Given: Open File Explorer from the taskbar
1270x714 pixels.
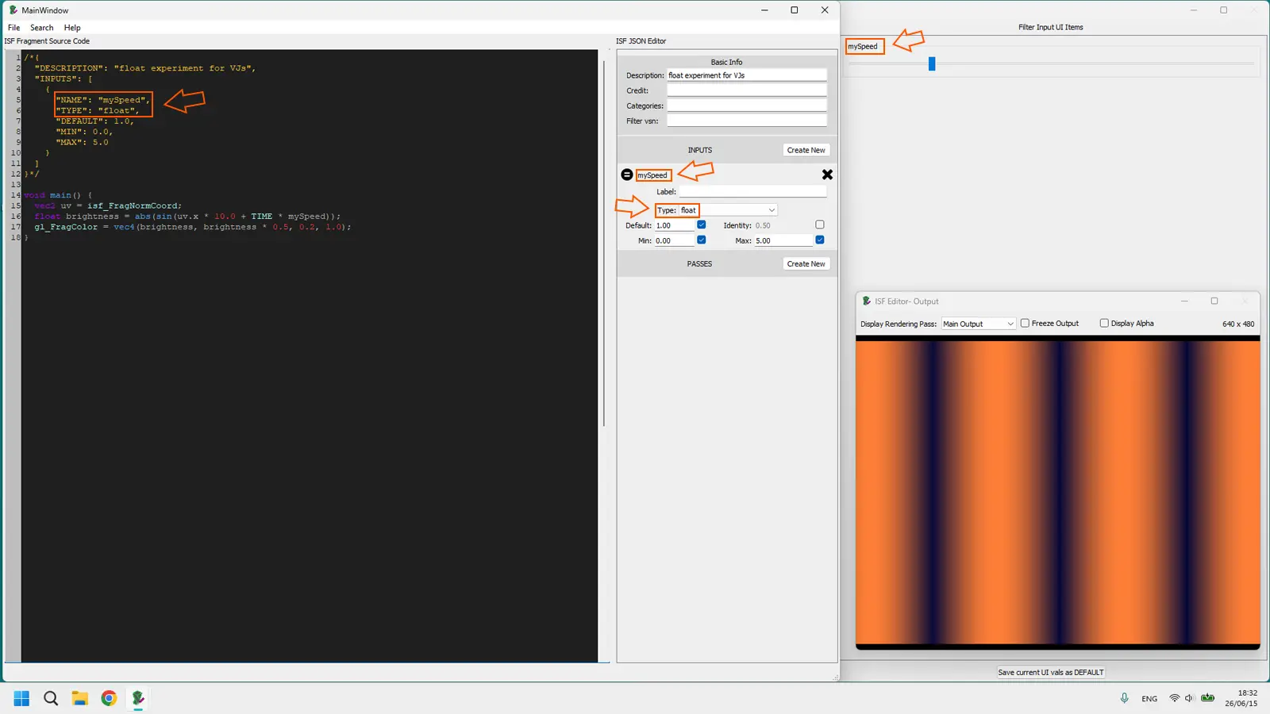Looking at the screenshot, I should (79, 698).
